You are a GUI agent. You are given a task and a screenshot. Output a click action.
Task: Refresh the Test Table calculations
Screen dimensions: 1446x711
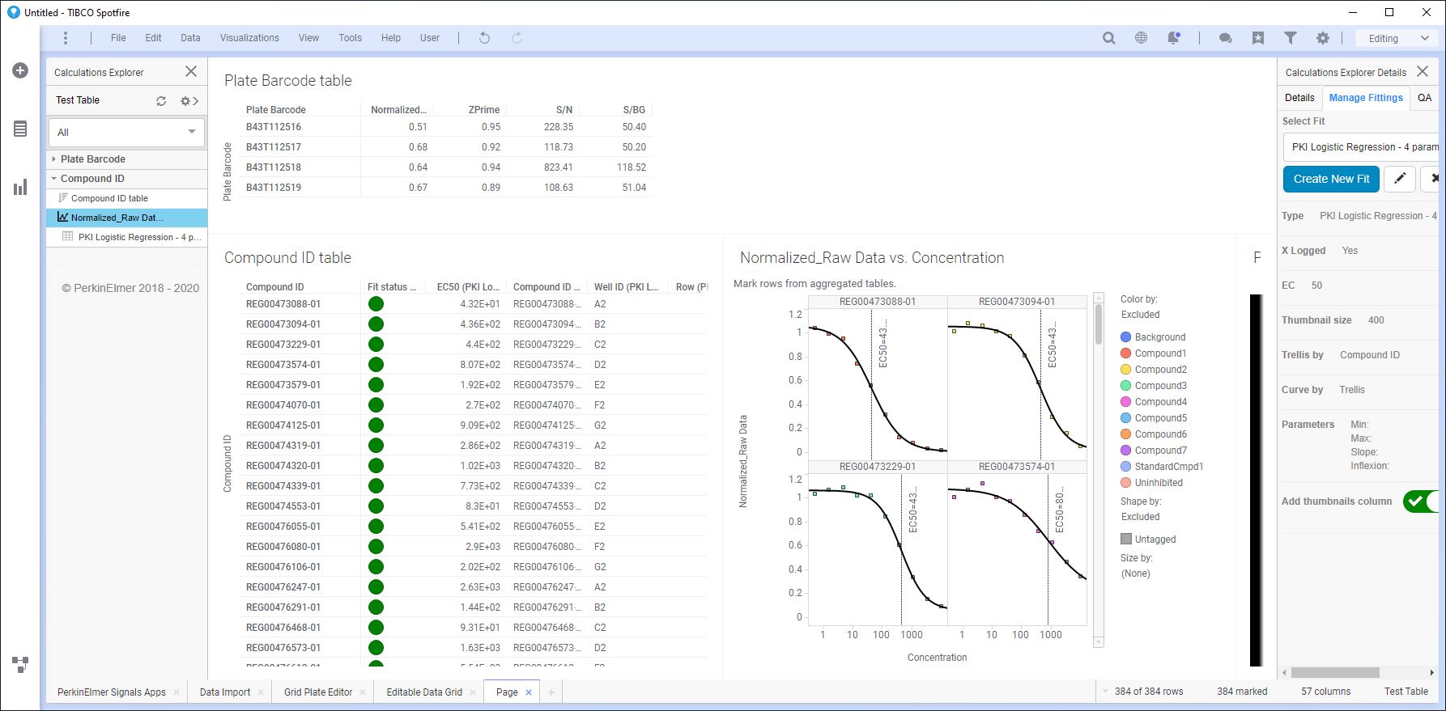(161, 101)
